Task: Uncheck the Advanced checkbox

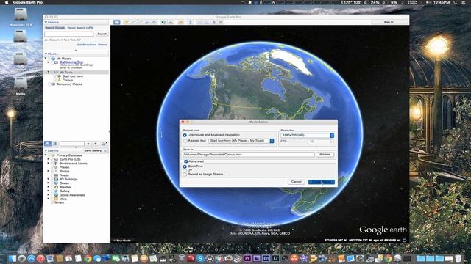Action: pos(185,161)
